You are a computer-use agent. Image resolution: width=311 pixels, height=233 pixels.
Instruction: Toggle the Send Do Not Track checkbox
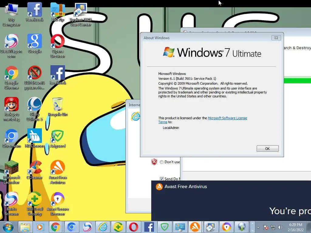[x=162, y=179]
